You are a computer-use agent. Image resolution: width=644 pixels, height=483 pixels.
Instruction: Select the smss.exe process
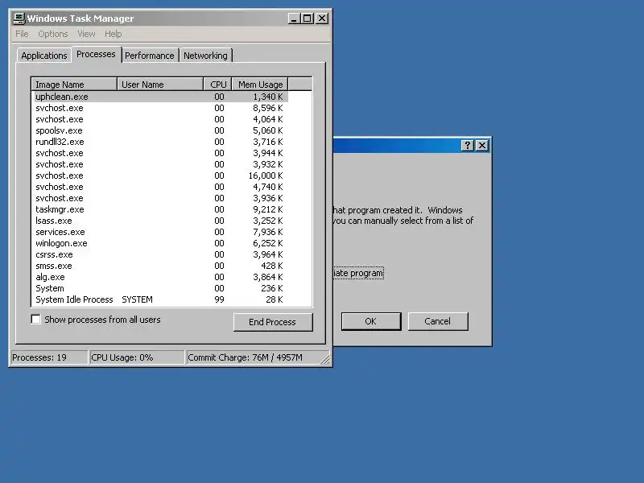click(159, 266)
